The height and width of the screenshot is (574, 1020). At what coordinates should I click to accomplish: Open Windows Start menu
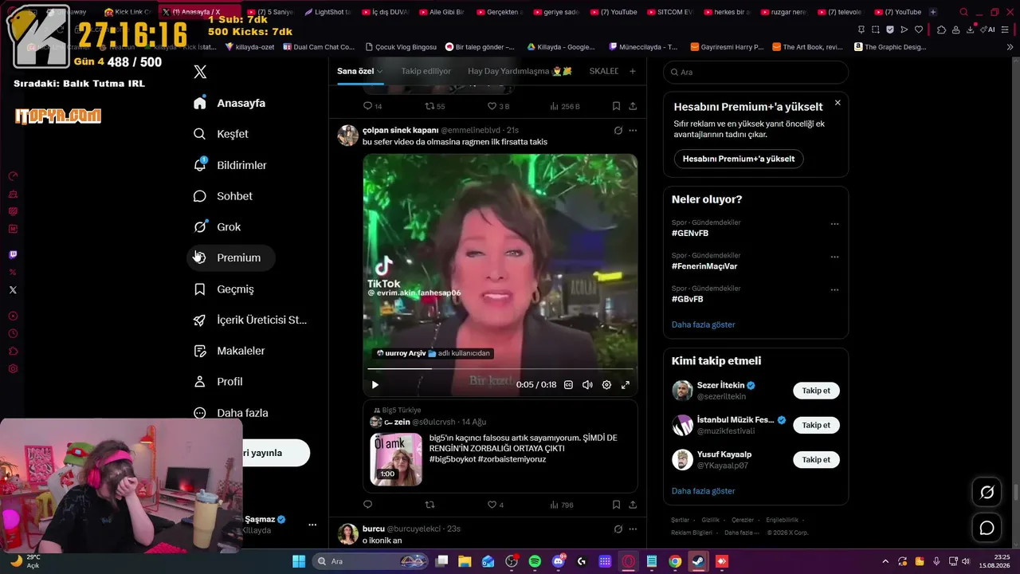299,561
